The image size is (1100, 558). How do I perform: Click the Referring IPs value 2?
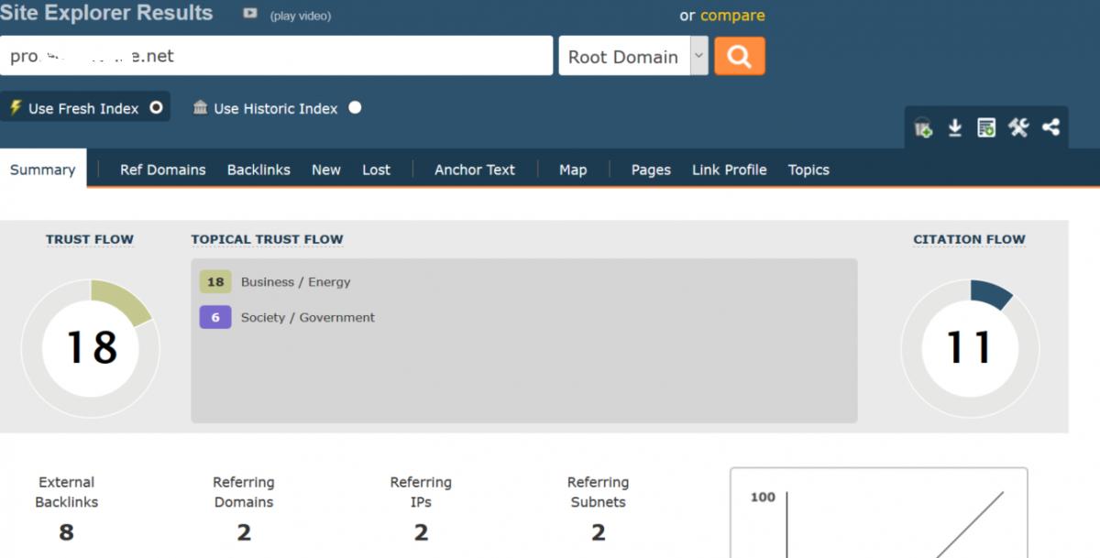(421, 532)
